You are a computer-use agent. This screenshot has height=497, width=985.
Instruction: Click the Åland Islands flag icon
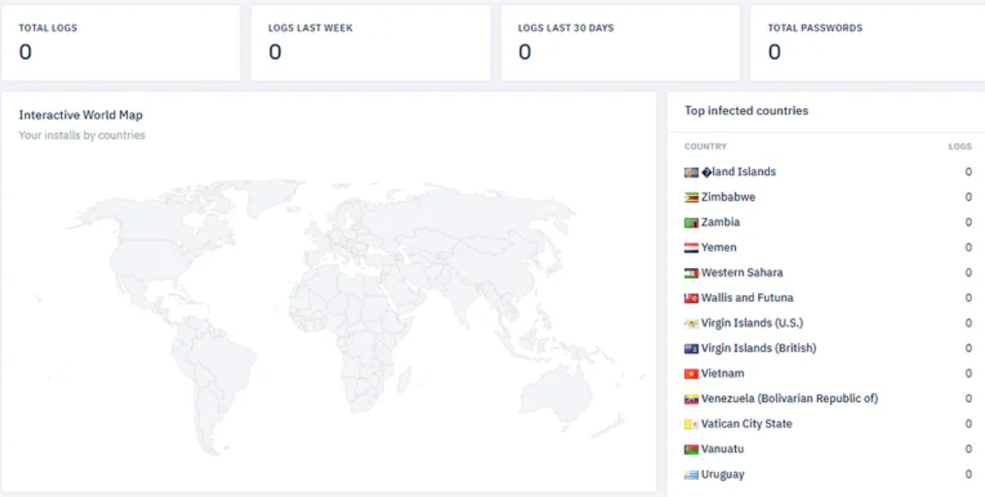(692, 172)
